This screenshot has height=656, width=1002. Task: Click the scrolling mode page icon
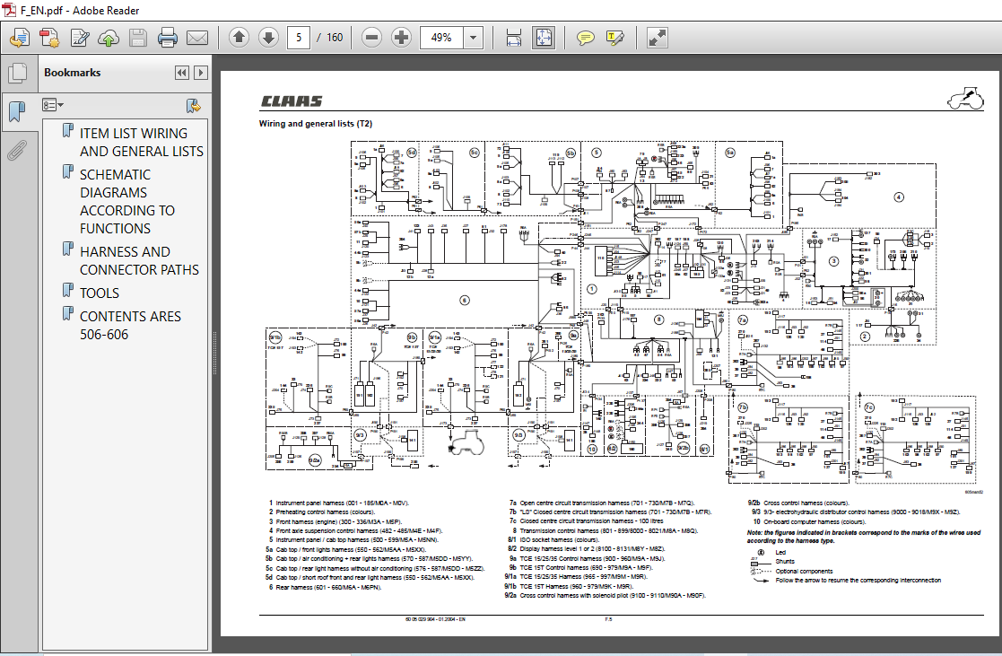(x=514, y=39)
